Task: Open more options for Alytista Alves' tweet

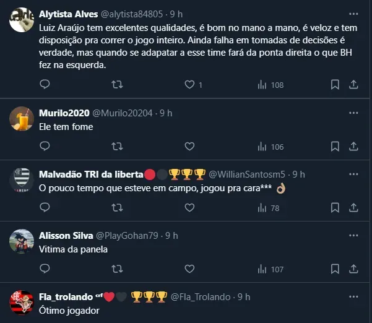Action: click(x=353, y=13)
